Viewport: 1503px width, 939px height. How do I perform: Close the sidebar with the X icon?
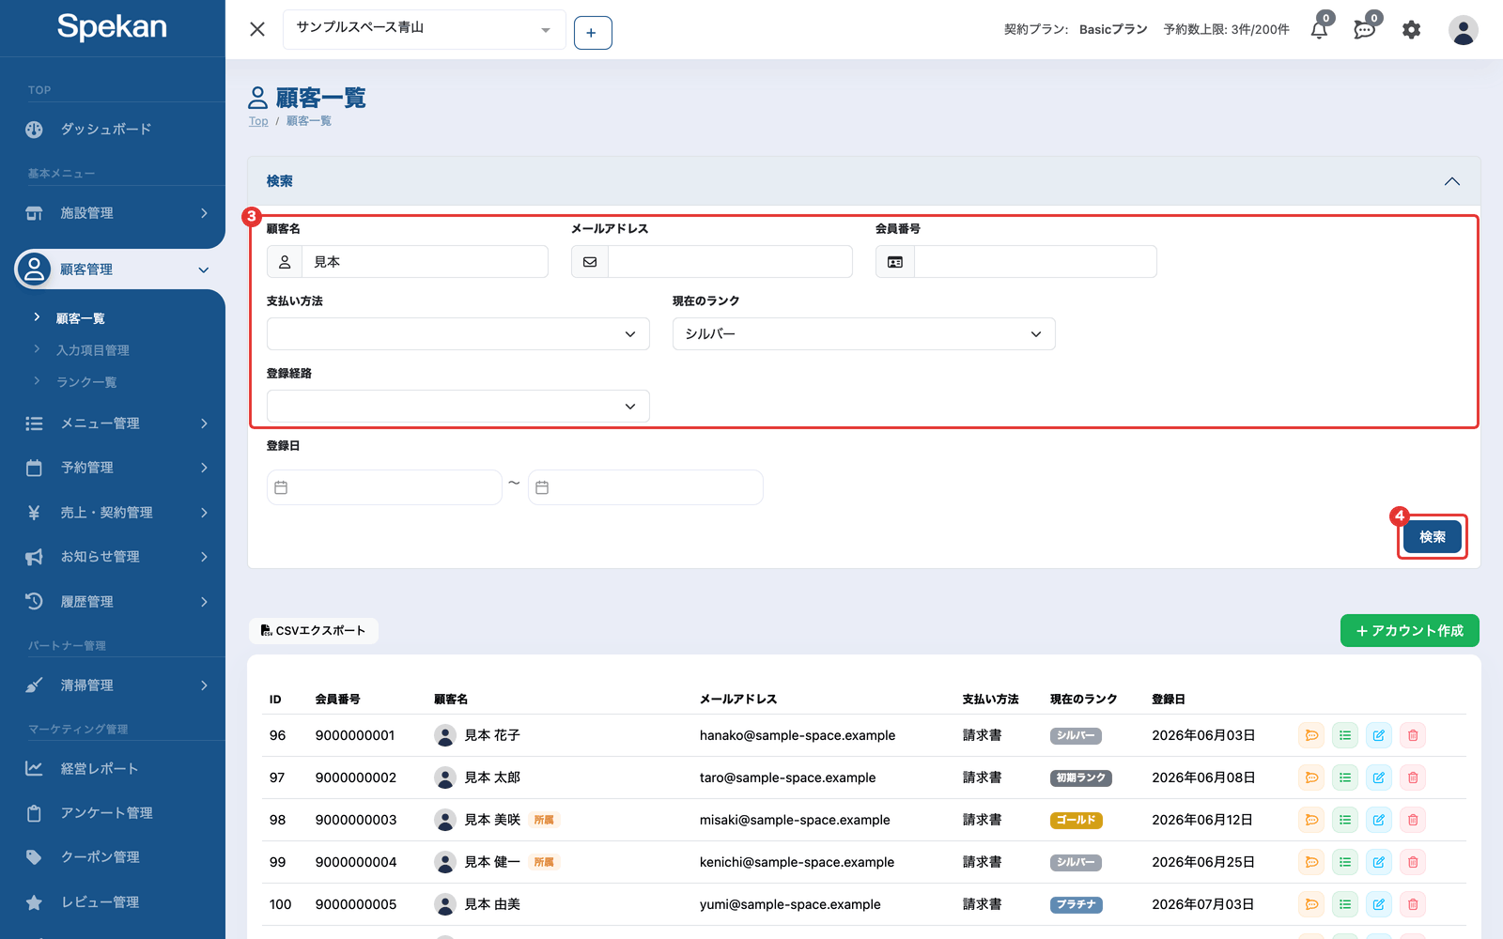click(257, 29)
